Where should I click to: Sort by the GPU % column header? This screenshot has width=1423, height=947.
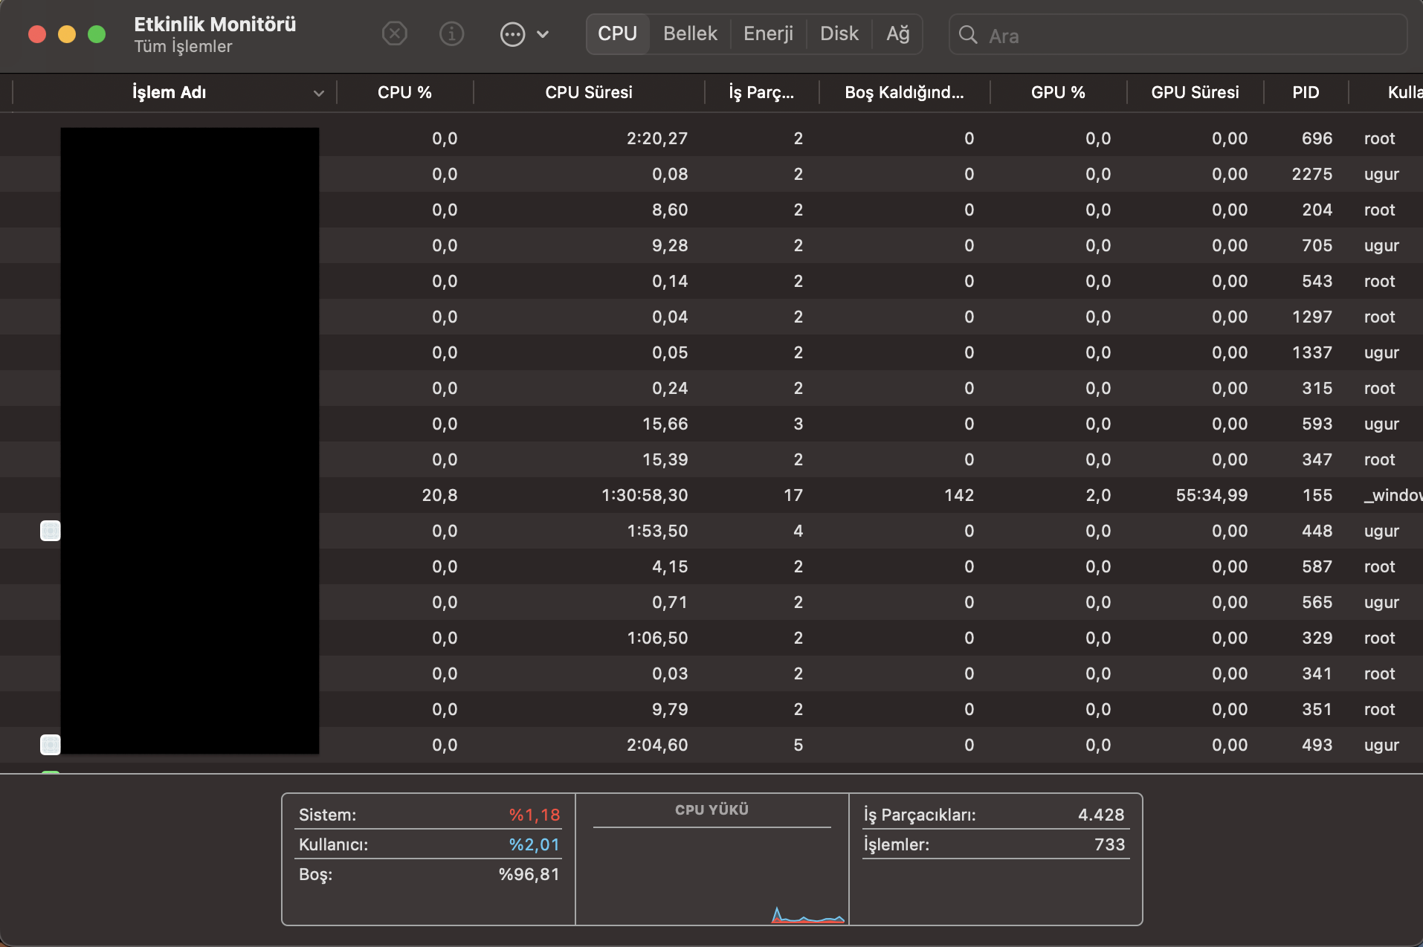[x=1057, y=92]
